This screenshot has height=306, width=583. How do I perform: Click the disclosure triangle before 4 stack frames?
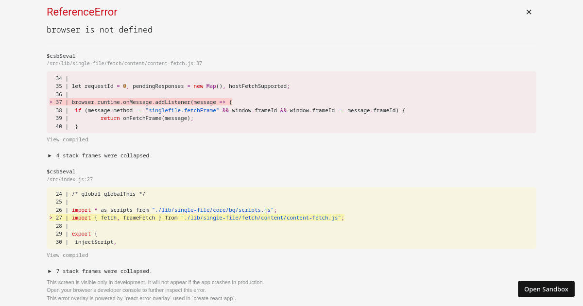click(50, 155)
